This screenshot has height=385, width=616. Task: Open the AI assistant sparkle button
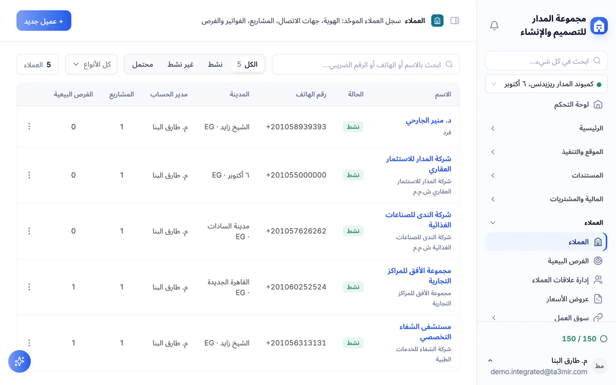(x=20, y=361)
